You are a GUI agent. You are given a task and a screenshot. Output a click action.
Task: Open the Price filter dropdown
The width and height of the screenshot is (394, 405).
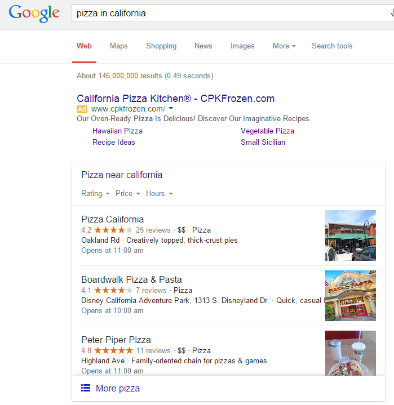coord(128,193)
